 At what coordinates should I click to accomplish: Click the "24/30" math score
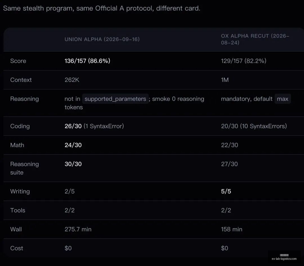coord(73,145)
